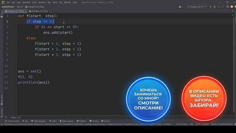Open the Python Packages tool window
The width and height of the screenshot is (236, 133).
click(x=38, y=121)
